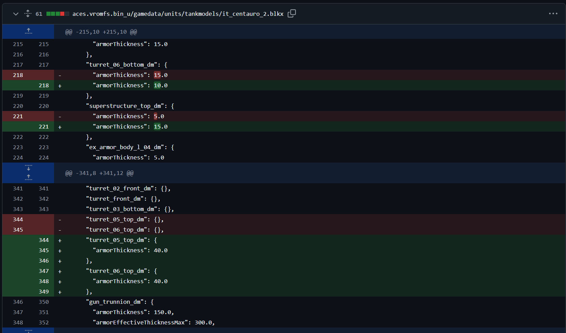Screen dimensions: 566x333
Task: Click the @@ -215,10 +215,10 @@ hunk header
Action: 101,32
